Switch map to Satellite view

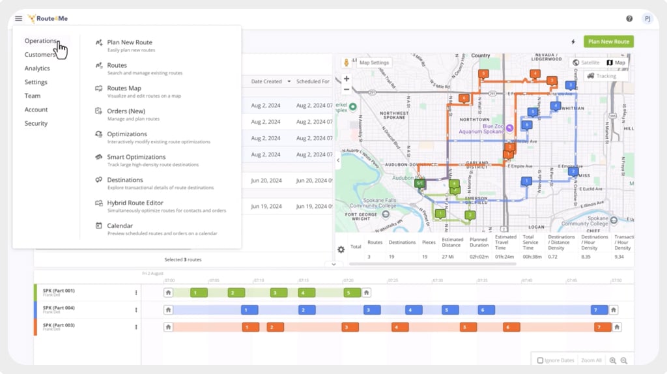tap(586, 63)
